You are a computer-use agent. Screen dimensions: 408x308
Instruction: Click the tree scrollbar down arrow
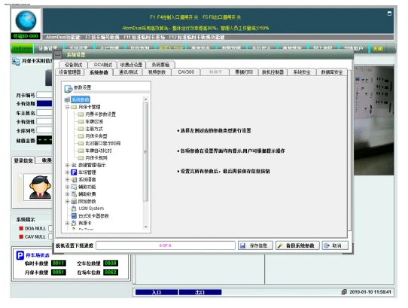[x=146, y=227]
